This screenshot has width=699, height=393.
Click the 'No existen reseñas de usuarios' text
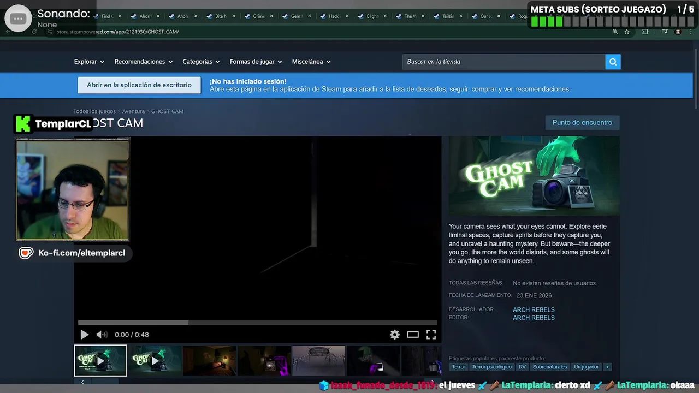click(x=554, y=283)
